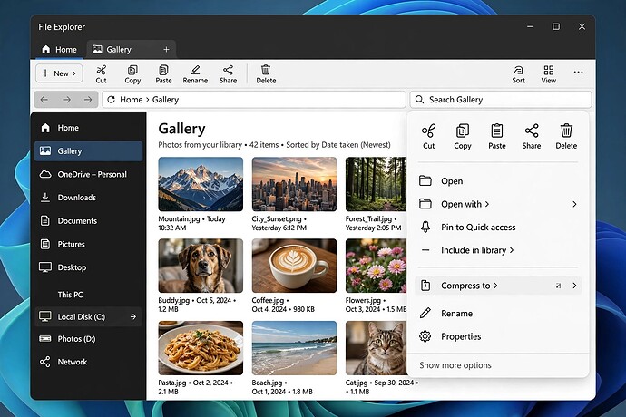Image resolution: width=626 pixels, height=417 pixels.
Task: Click the Rename icon in the toolbar
Action: (195, 70)
